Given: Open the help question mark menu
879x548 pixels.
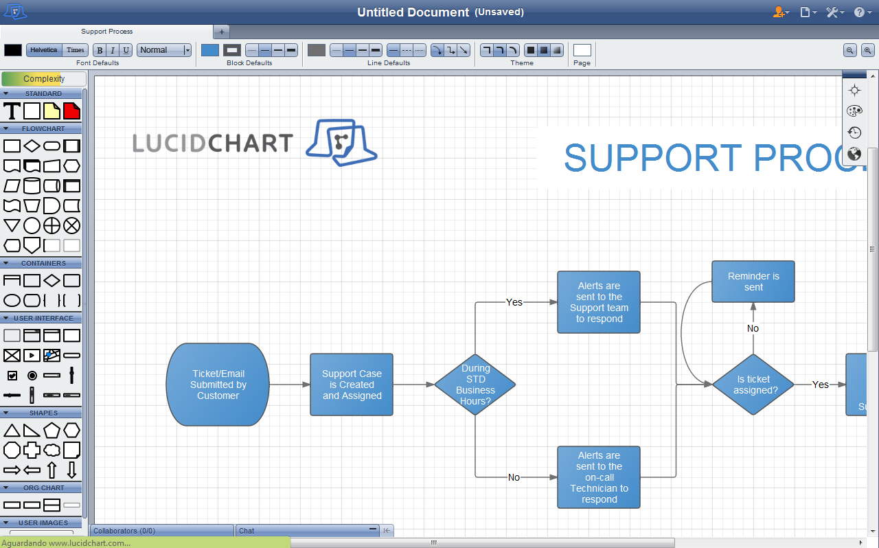Looking at the screenshot, I should [863, 12].
